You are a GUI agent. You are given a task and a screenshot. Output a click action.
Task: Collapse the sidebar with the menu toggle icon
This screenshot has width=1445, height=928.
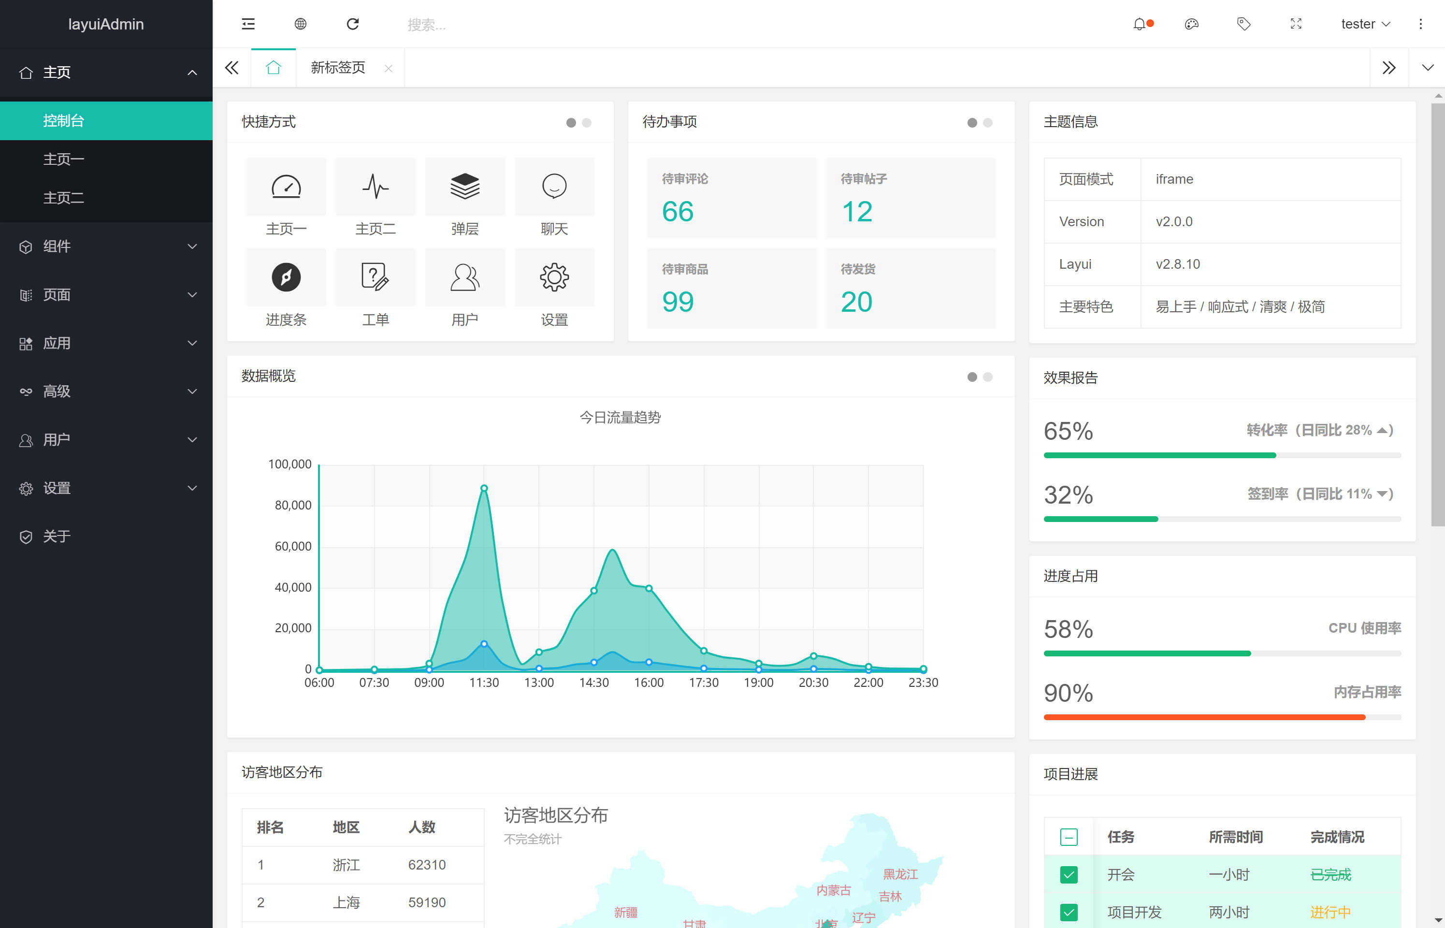click(248, 24)
